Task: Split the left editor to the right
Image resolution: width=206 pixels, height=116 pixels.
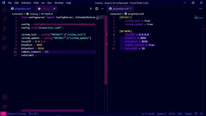Action: [x=97, y=9]
